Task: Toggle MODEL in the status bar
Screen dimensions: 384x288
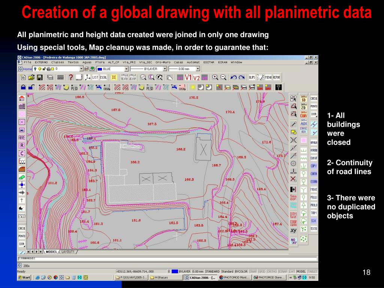Action: pos(301,271)
